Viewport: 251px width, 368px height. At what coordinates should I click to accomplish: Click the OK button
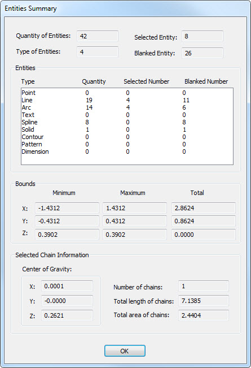click(x=125, y=350)
